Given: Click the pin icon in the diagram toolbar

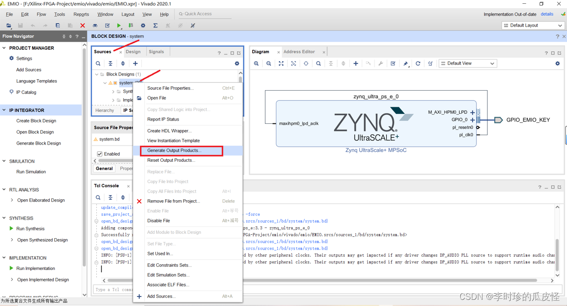Looking at the screenshot, I should (x=406, y=63).
